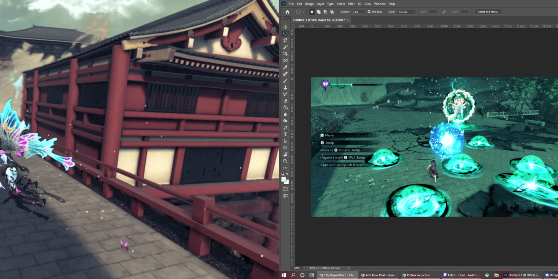The height and width of the screenshot is (279, 558).
Task: Select the Zoom tool
Action: click(x=285, y=161)
